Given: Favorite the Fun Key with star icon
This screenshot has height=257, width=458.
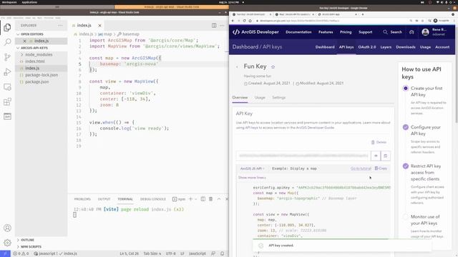Looking at the screenshot, I should coord(273,66).
